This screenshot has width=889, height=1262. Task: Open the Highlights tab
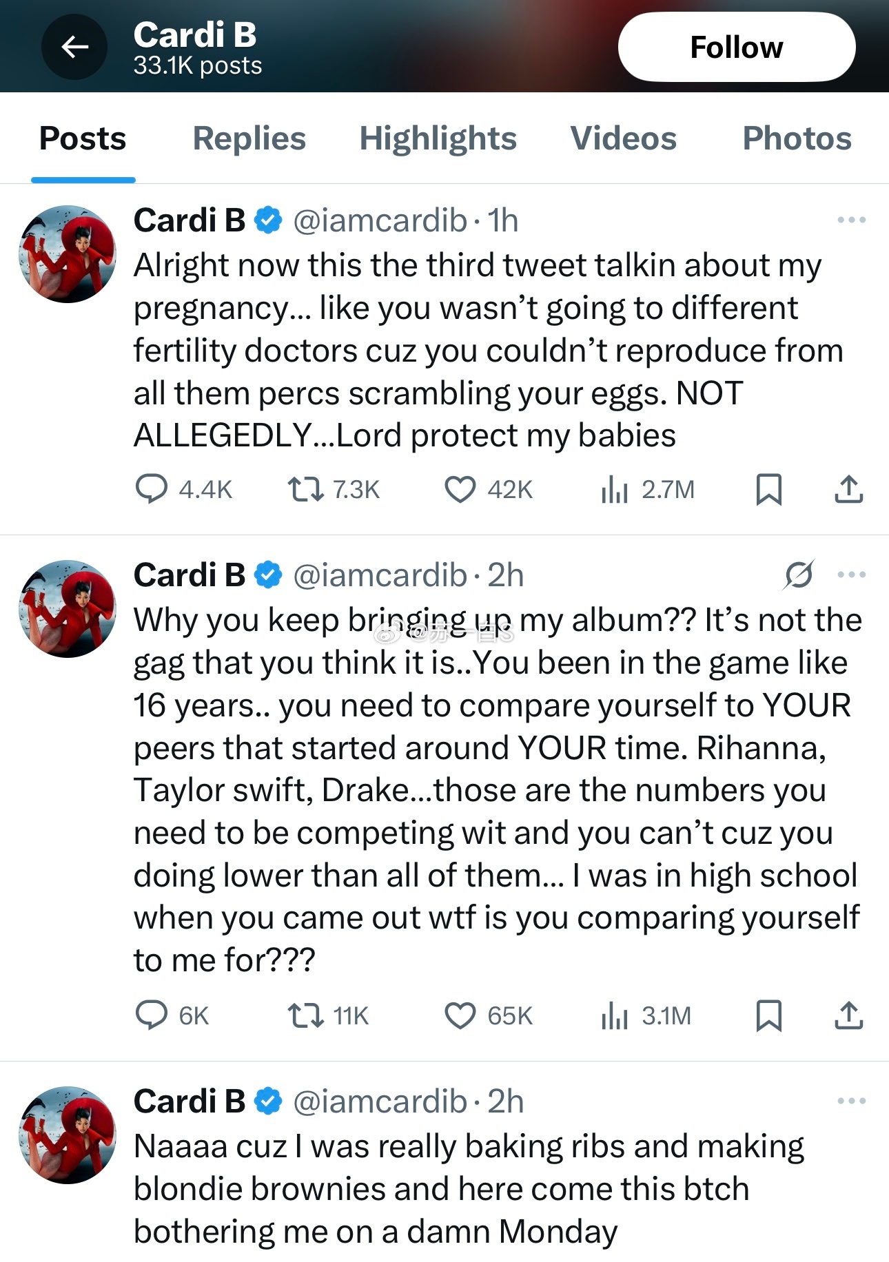pos(438,138)
